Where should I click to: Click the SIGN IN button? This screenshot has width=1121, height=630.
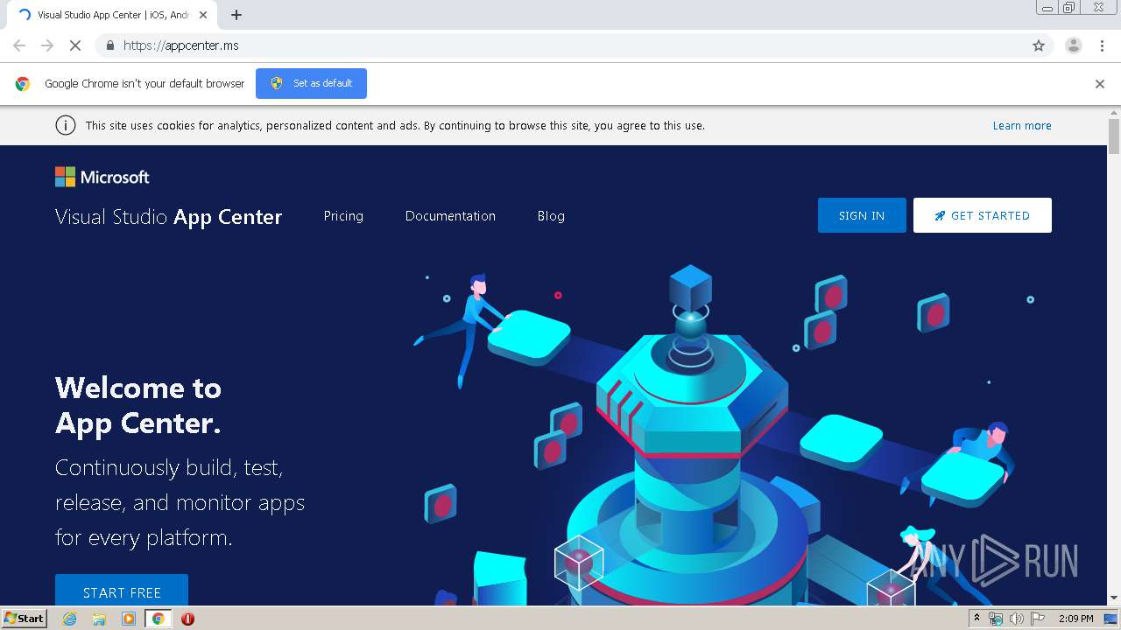click(x=862, y=215)
